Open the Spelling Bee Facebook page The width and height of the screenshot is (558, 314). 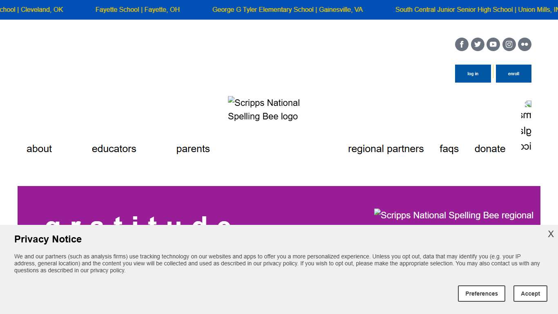pyautogui.click(x=462, y=44)
